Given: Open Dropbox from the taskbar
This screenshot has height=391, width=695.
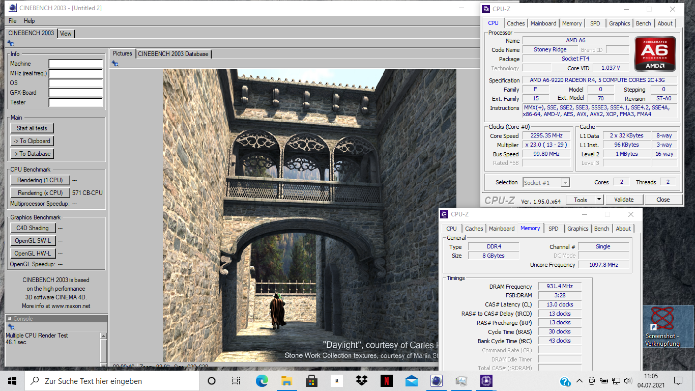Looking at the screenshot, I should click(362, 381).
